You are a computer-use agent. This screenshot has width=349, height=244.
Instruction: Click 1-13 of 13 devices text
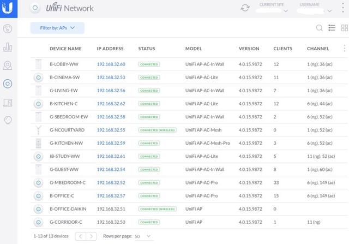51,236
